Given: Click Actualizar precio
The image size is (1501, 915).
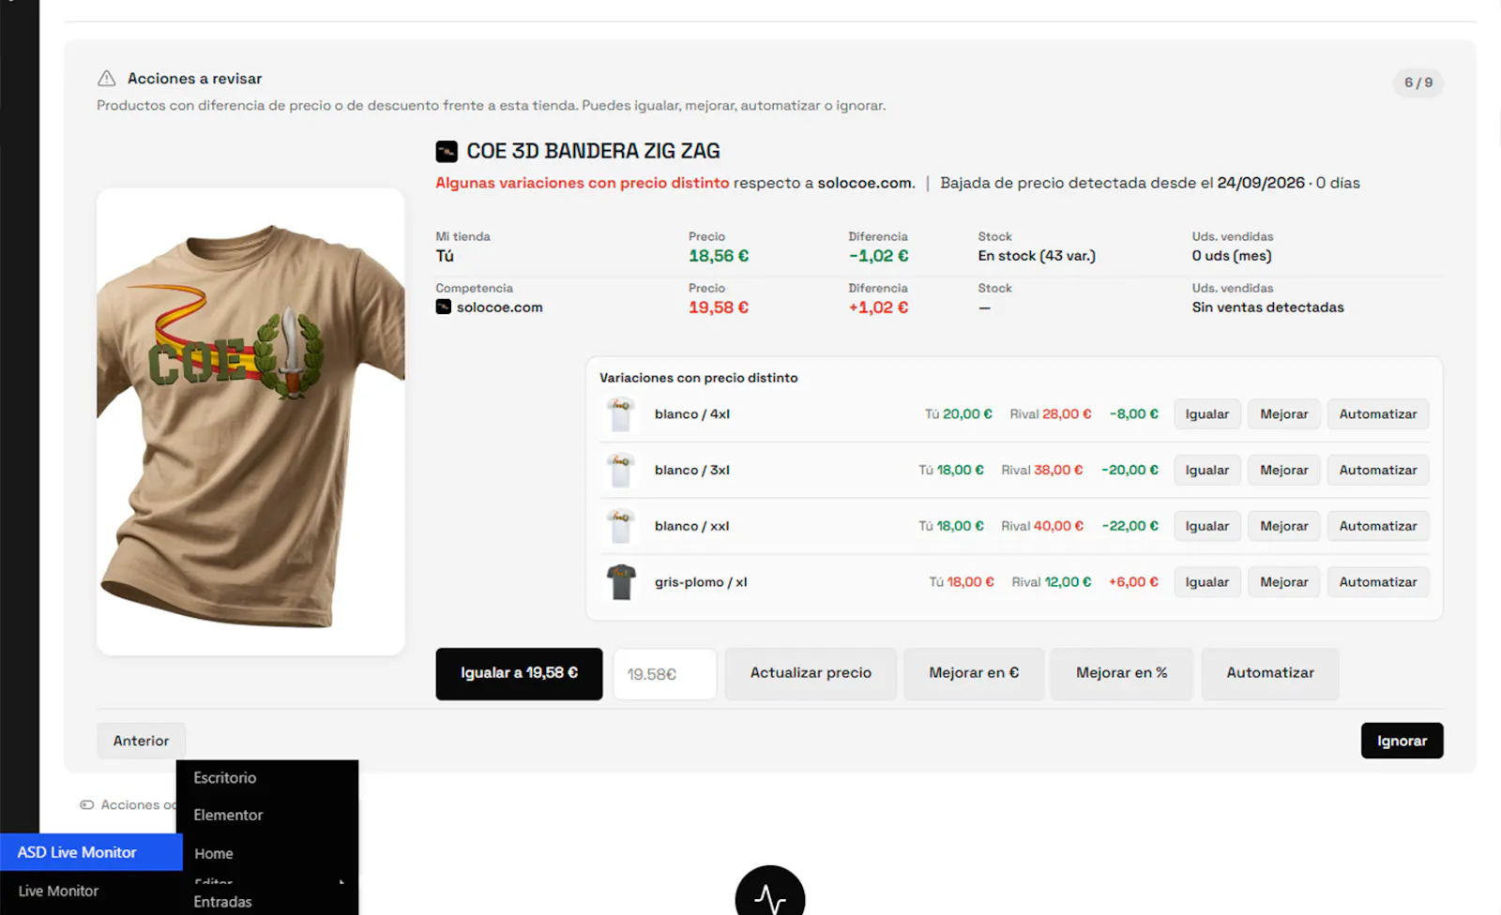Looking at the screenshot, I should 811,674.
